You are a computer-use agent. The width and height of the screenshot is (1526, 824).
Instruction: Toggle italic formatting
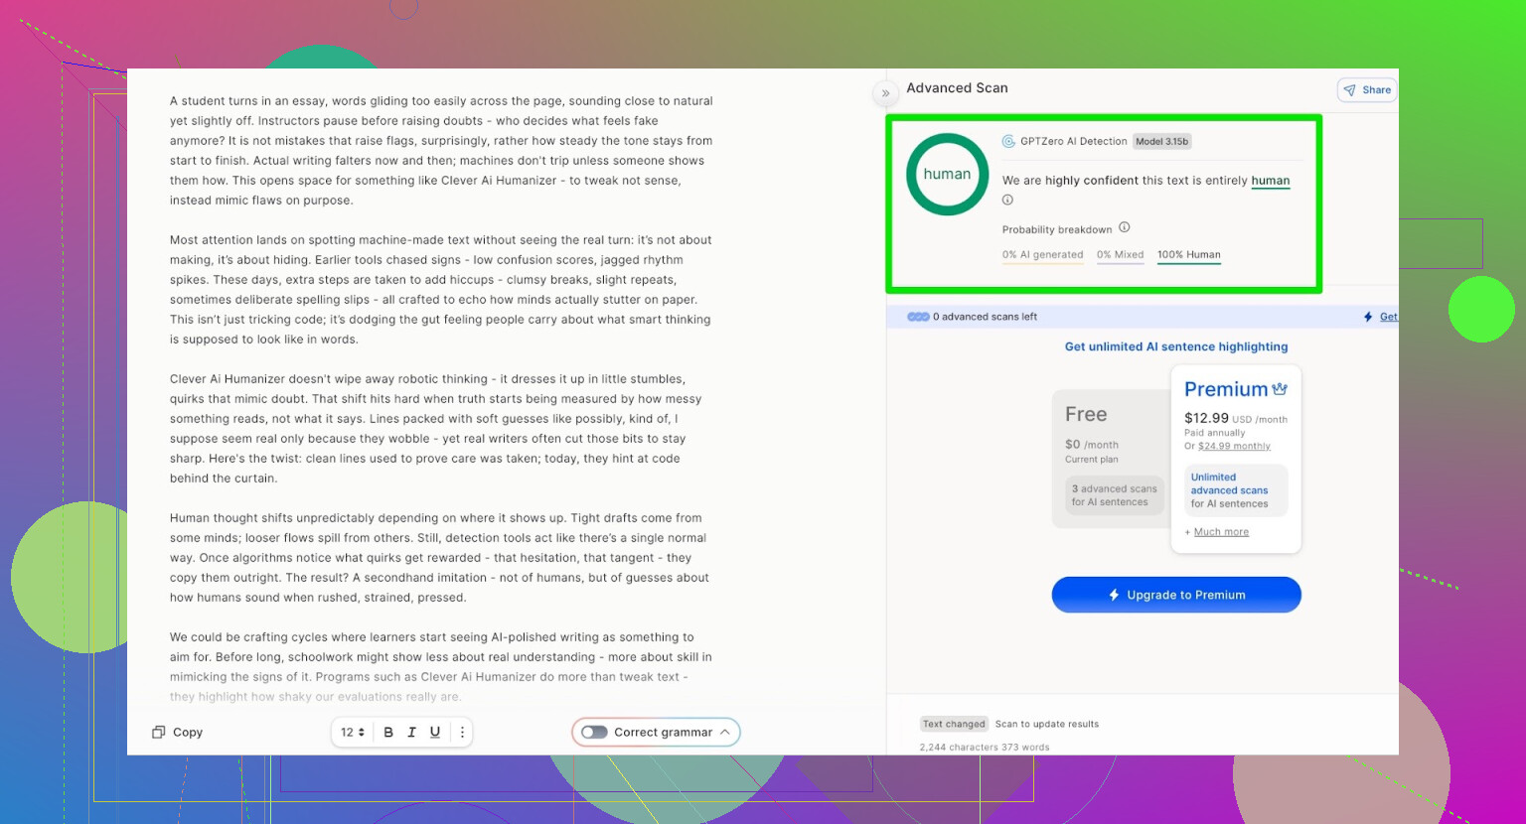tap(411, 733)
